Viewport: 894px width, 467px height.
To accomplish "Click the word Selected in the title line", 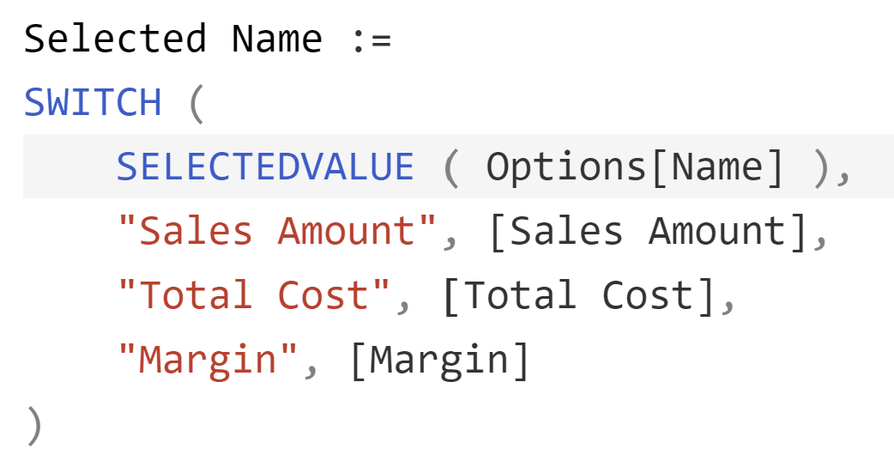I will (x=115, y=39).
